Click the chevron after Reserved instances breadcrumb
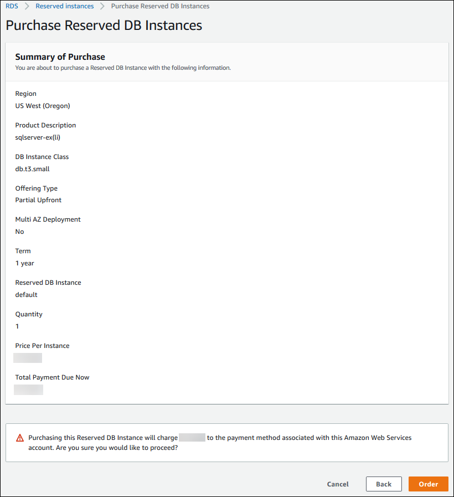 point(102,6)
